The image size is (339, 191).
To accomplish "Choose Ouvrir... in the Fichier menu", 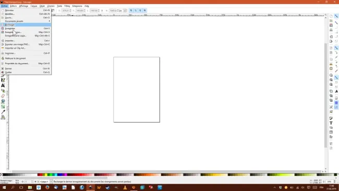I will [26, 18].
